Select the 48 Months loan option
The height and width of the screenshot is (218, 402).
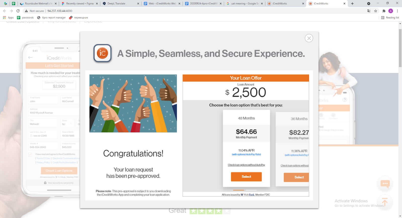[246, 177]
